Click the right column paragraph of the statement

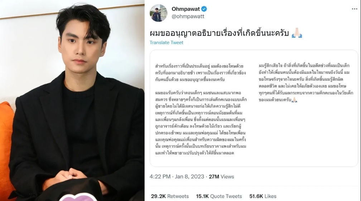point(306,83)
